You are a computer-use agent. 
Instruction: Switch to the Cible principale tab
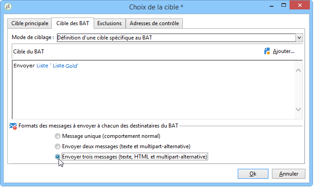[30, 23]
